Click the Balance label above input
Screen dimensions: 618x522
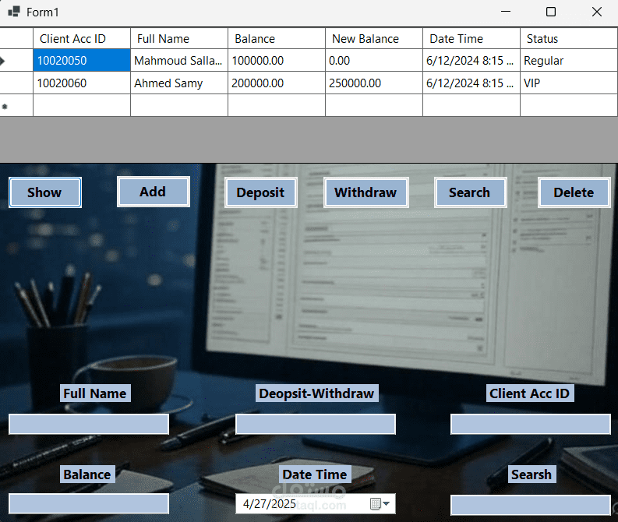point(87,474)
